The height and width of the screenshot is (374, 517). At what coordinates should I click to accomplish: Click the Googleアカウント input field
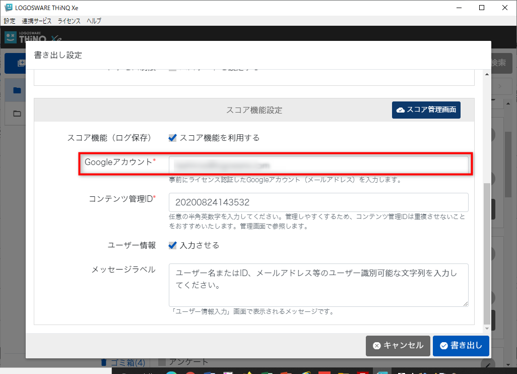[x=318, y=165]
